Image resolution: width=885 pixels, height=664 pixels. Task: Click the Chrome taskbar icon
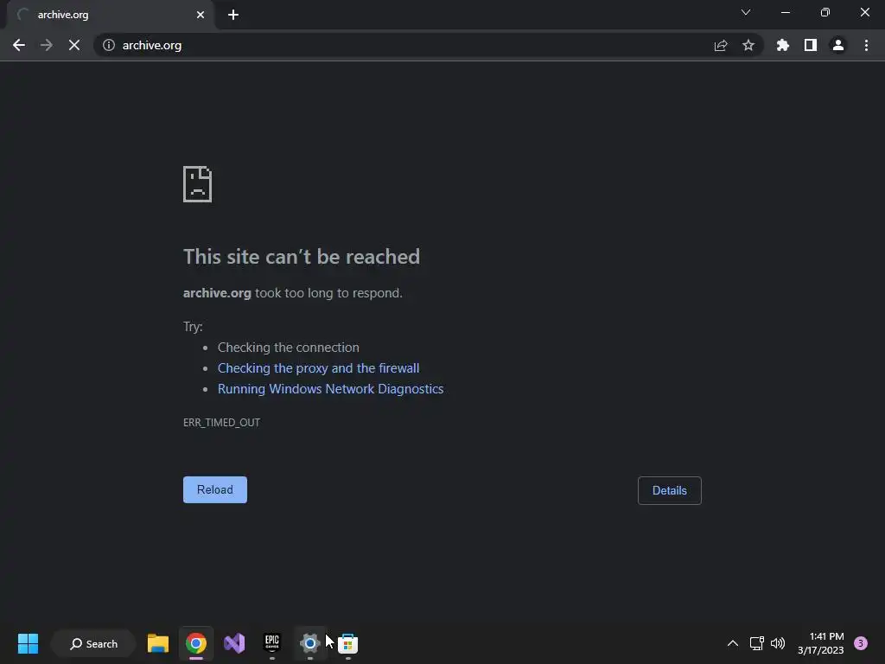(196, 643)
